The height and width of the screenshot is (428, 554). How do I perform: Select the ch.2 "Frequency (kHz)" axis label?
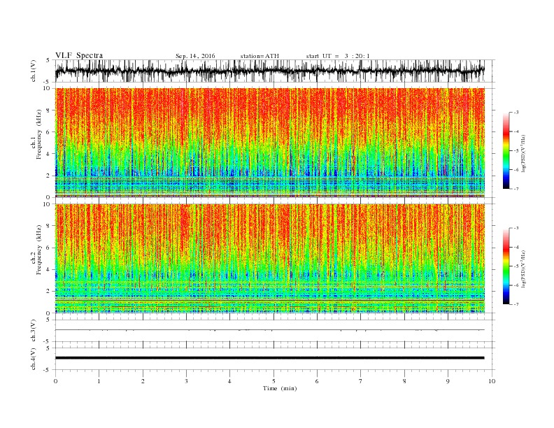click(x=39, y=250)
